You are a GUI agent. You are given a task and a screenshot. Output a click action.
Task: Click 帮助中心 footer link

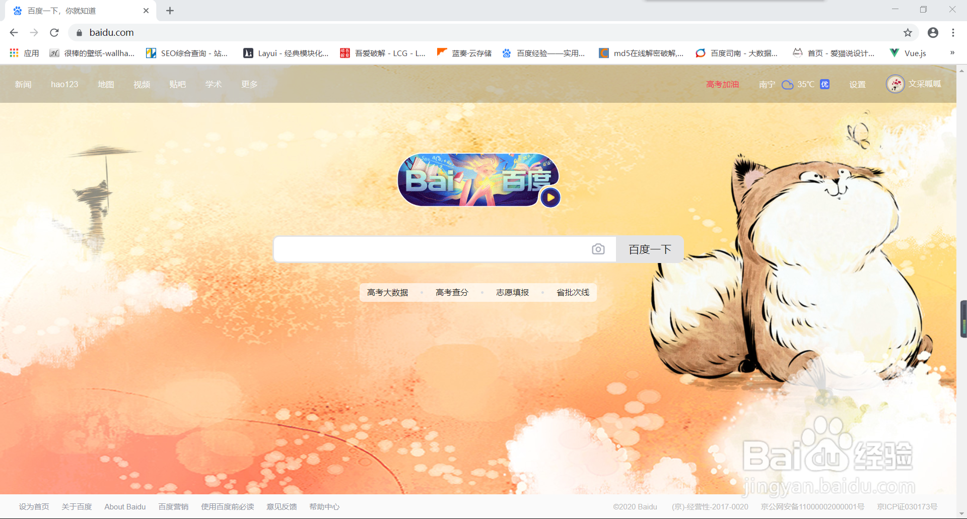[x=324, y=506]
